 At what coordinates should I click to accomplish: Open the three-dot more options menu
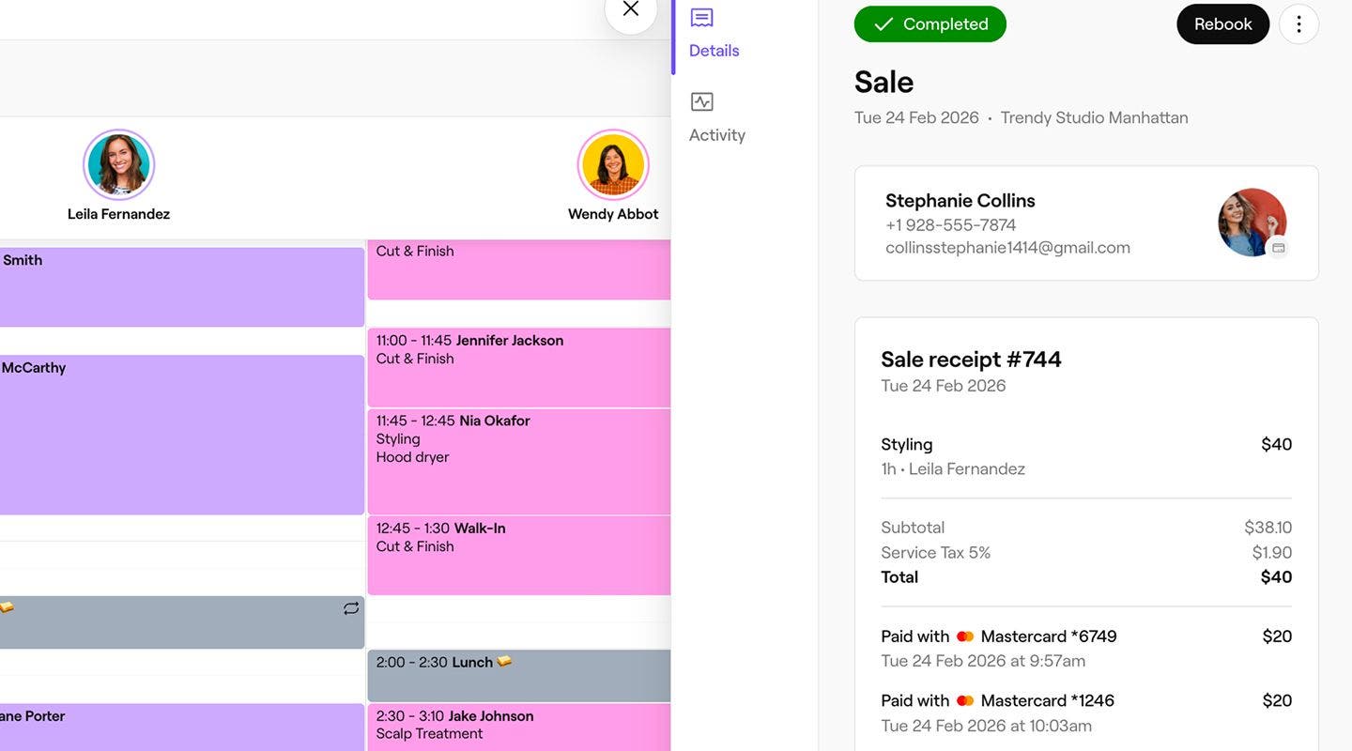pos(1298,24)
